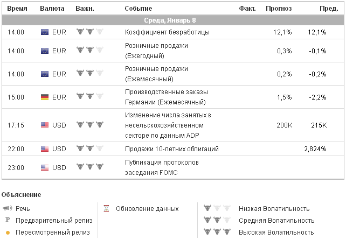Open 'Продажи 10-летних облигаций' event
The image size is (346, 240).
click(x=171, y=149)
